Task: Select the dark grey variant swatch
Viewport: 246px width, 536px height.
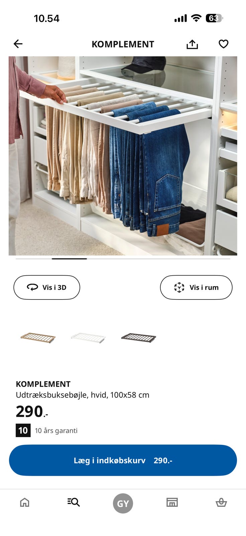Action: click(138, 337)
